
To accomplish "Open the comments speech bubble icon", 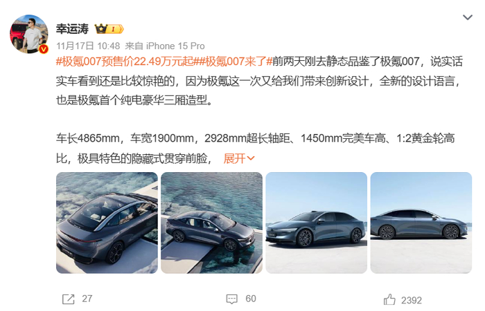I will 231,299.
